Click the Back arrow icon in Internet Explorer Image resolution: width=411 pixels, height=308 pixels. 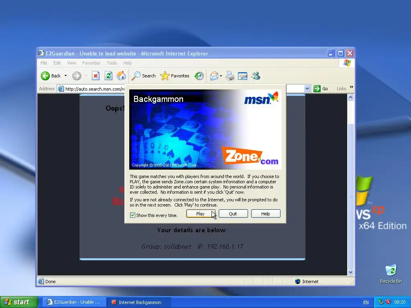click(45, 76)
